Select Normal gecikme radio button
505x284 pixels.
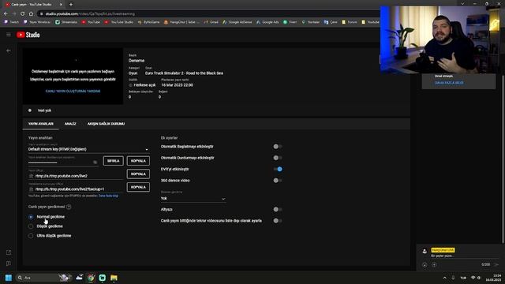31,217
